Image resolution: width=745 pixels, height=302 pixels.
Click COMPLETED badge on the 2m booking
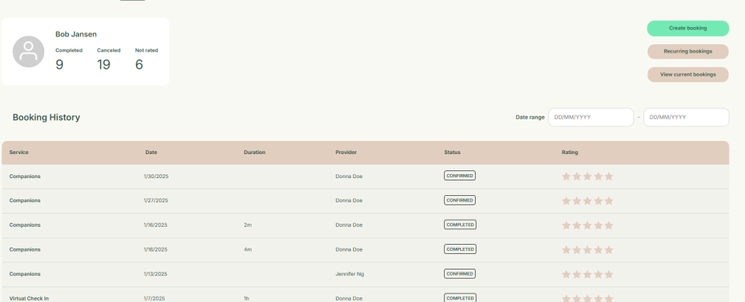click(460, 225)
